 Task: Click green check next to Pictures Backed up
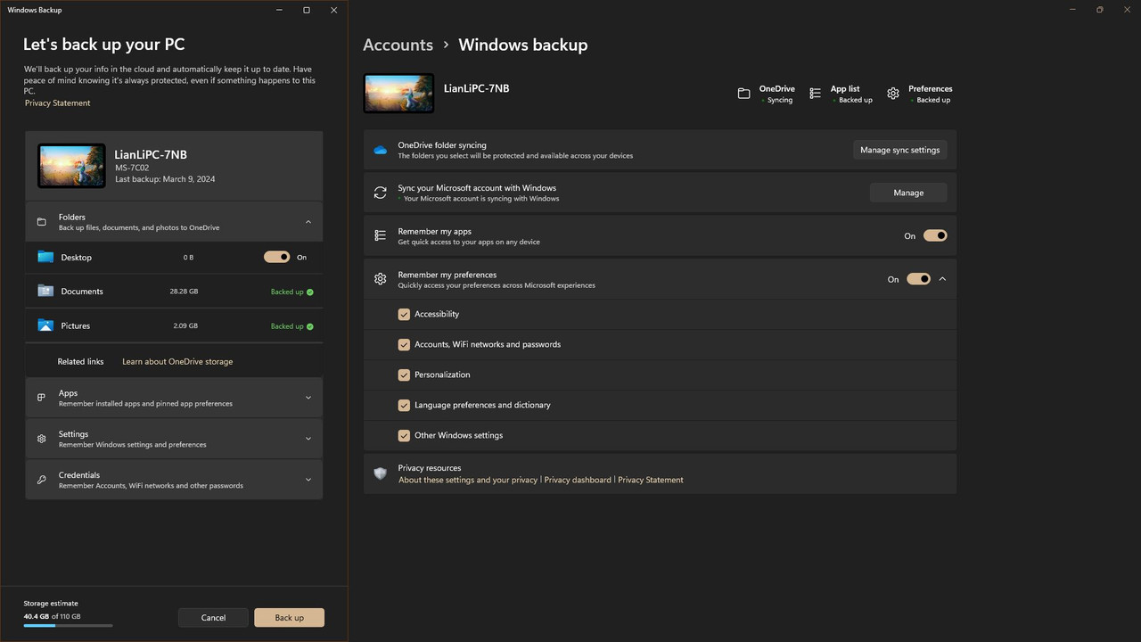pos(310,326)
